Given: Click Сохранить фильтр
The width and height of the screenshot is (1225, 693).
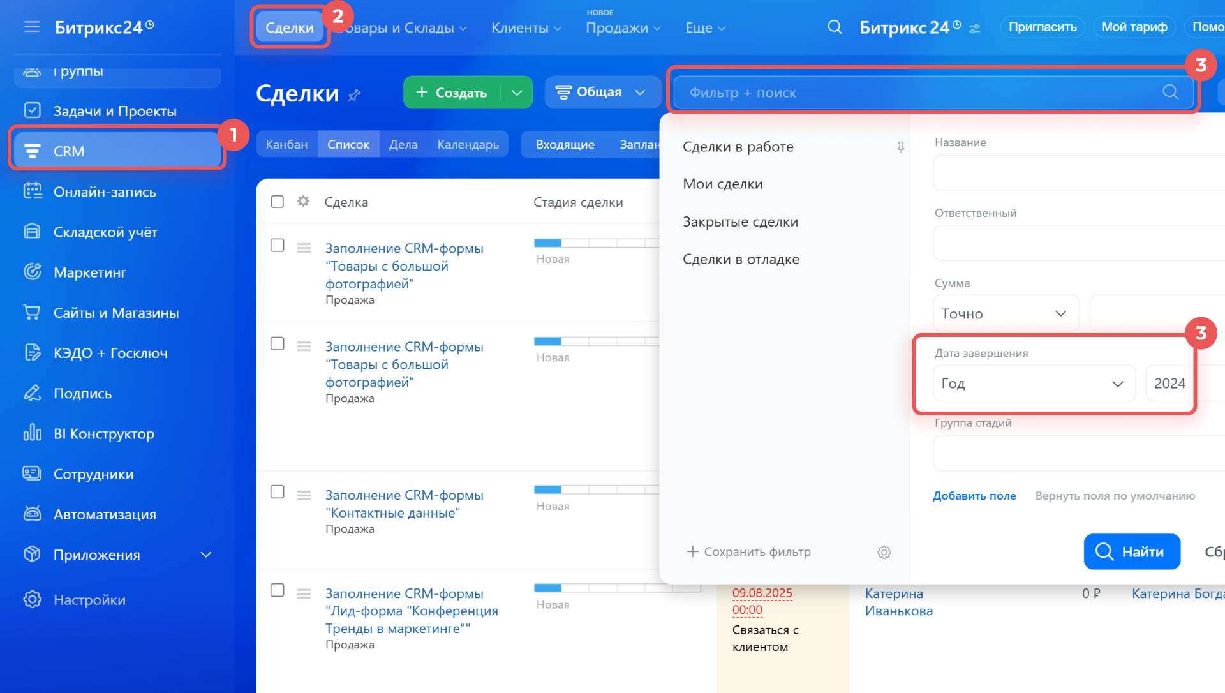Looking at the screenshot, I should [748, 551].
